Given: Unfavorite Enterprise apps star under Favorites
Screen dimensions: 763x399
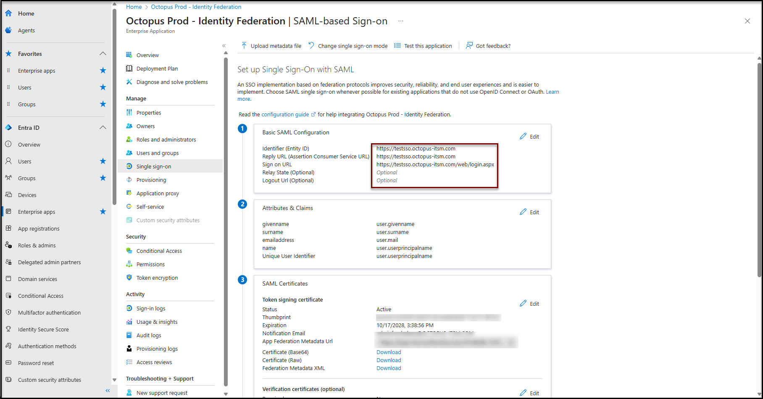Looking at the screenshot, I should click(x=103, y=71).
